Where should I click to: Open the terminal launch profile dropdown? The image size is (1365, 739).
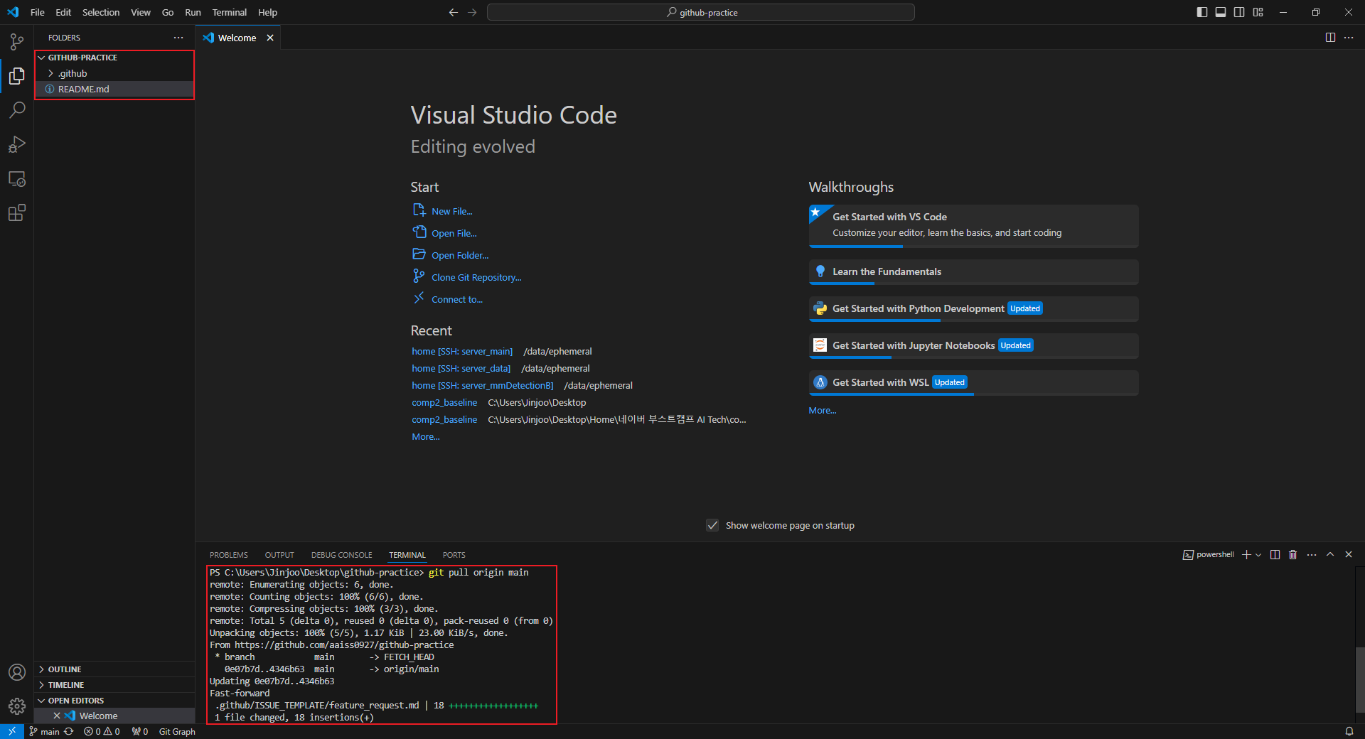(1258, 554)
